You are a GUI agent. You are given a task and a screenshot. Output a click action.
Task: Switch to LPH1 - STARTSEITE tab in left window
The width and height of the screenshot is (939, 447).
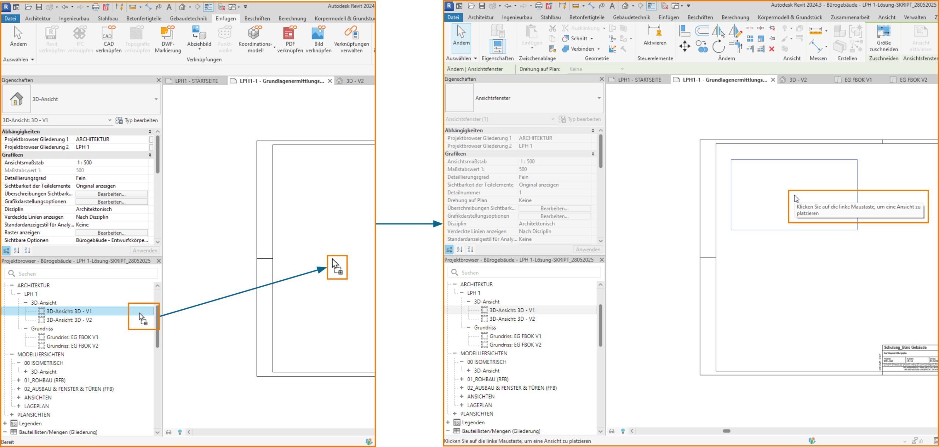coord(196,81)
